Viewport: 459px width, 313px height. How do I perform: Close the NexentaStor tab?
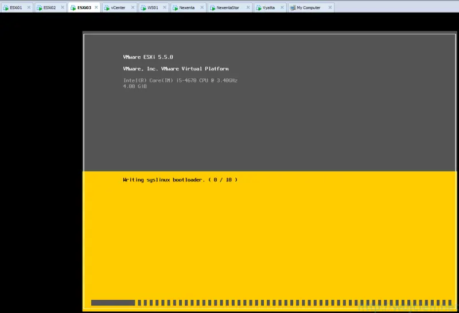248,7
